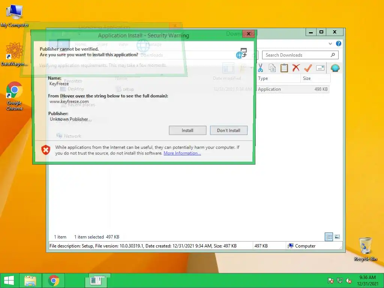Click the network tray icon

pos(340,280)
